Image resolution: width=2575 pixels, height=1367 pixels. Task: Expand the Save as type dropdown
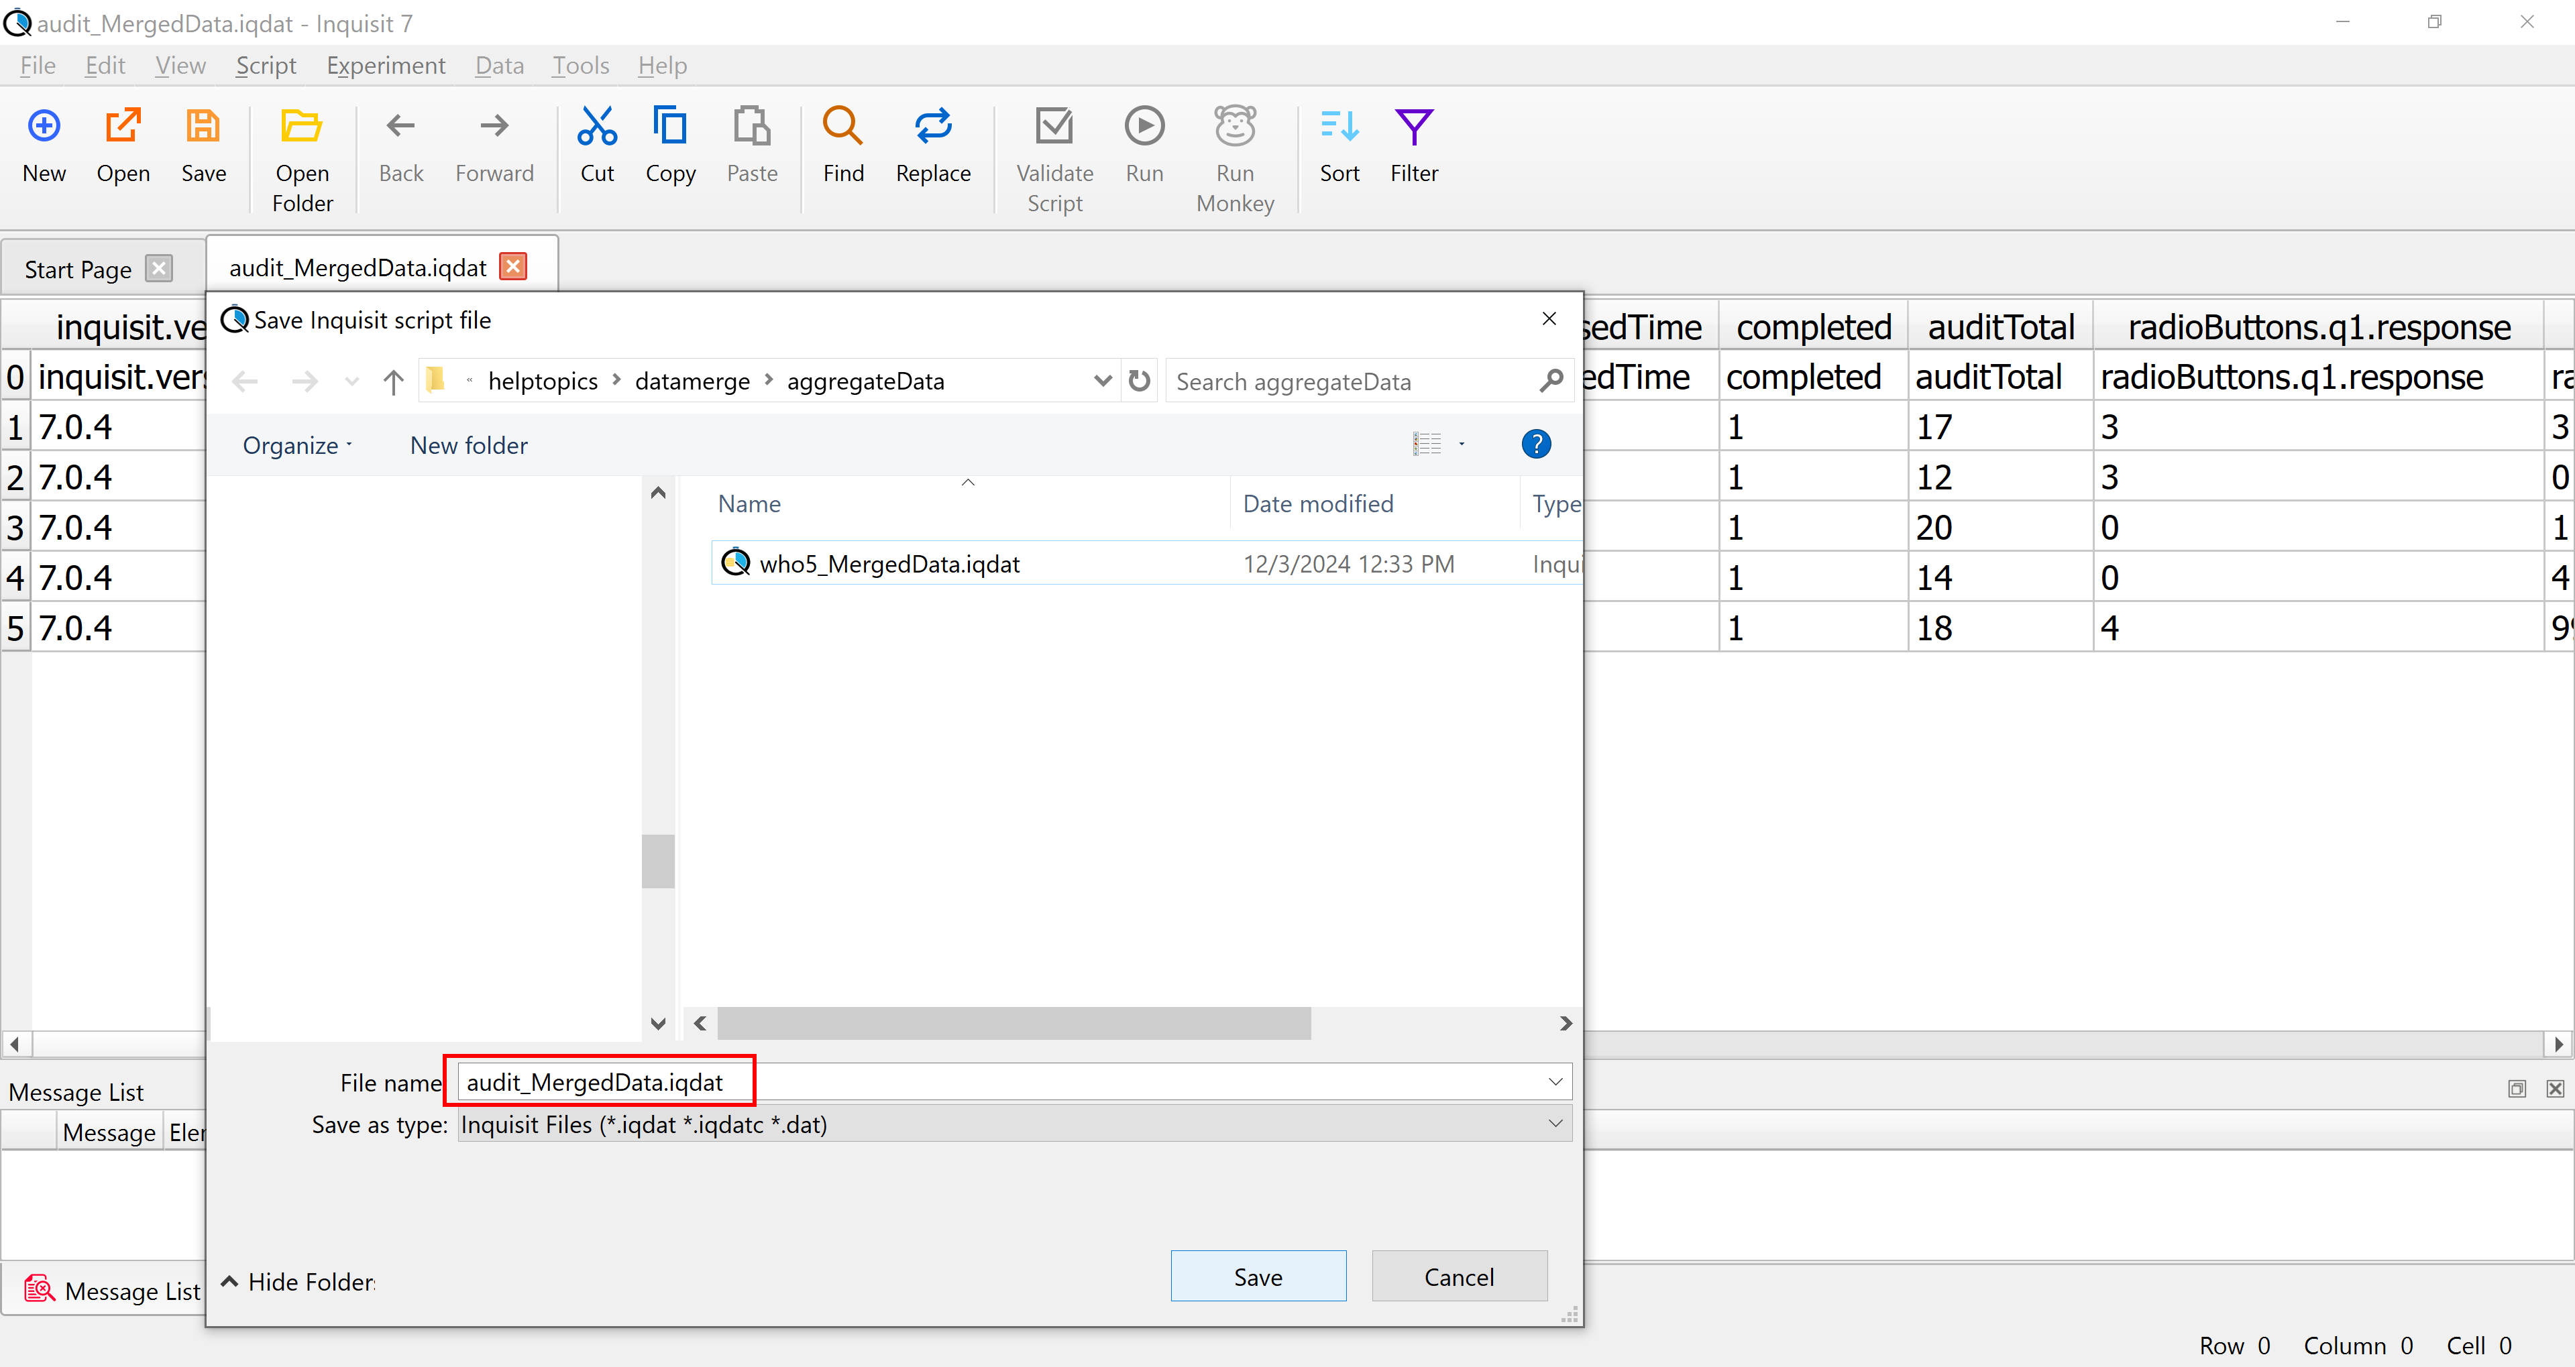point(1555,1124)
